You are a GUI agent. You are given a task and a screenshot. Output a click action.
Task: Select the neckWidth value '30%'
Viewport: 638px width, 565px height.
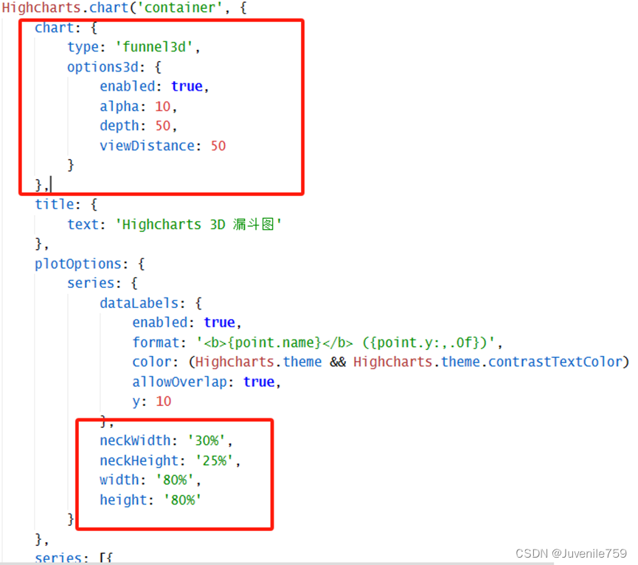tap(209, 440)
